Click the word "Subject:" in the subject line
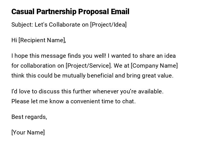 click(x=22, y=25)
